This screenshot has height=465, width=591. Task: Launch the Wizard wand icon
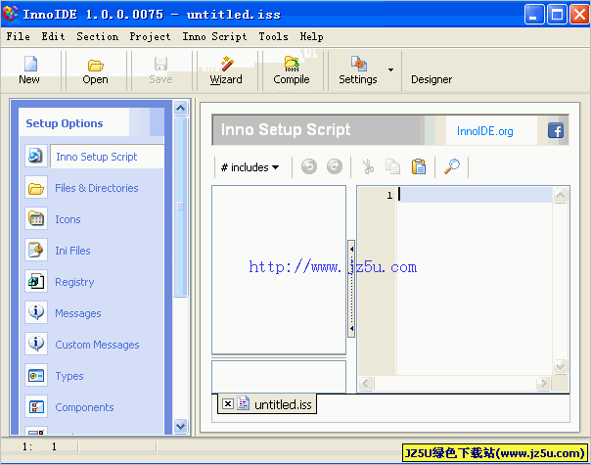227,64
